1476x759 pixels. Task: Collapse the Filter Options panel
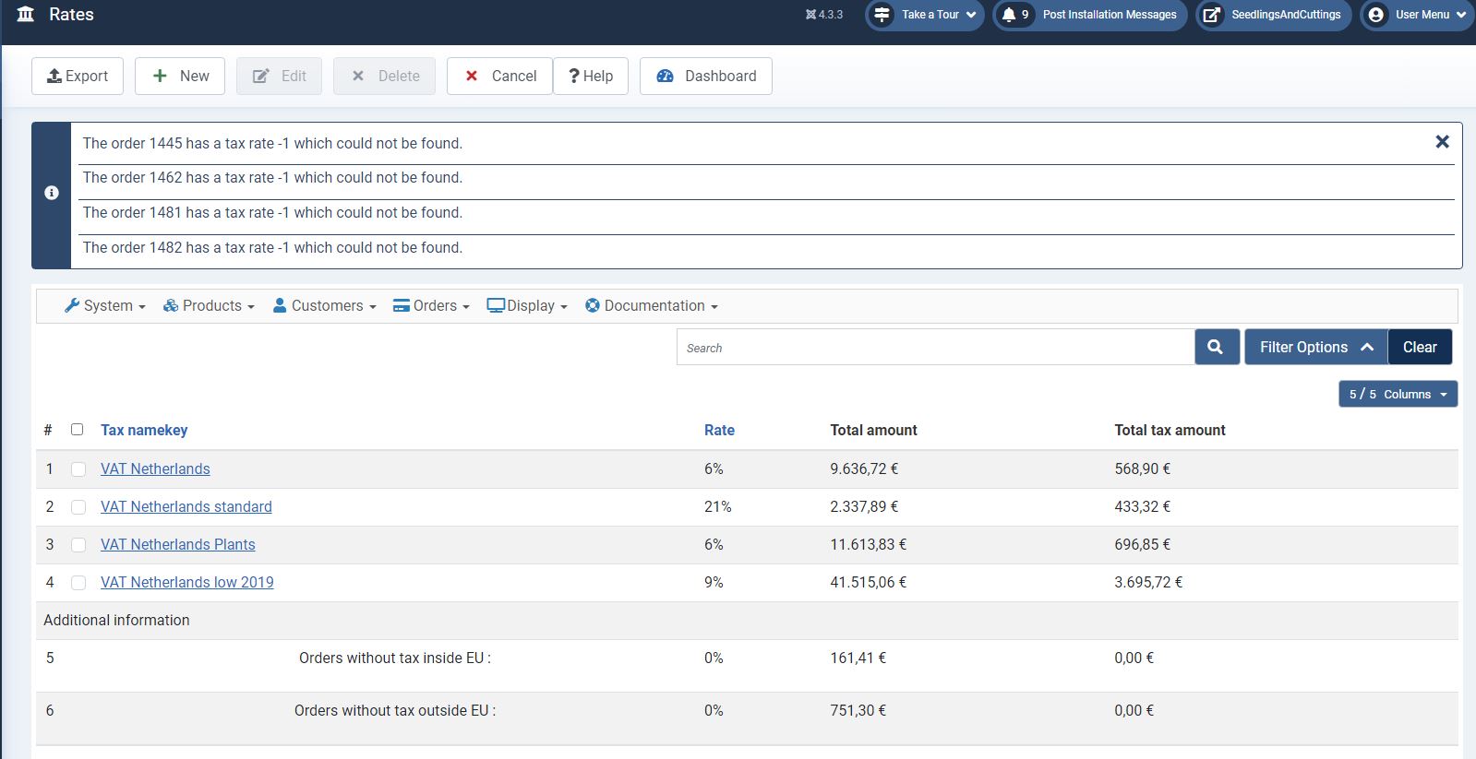pyautogui.click(x=1315, y=347)
